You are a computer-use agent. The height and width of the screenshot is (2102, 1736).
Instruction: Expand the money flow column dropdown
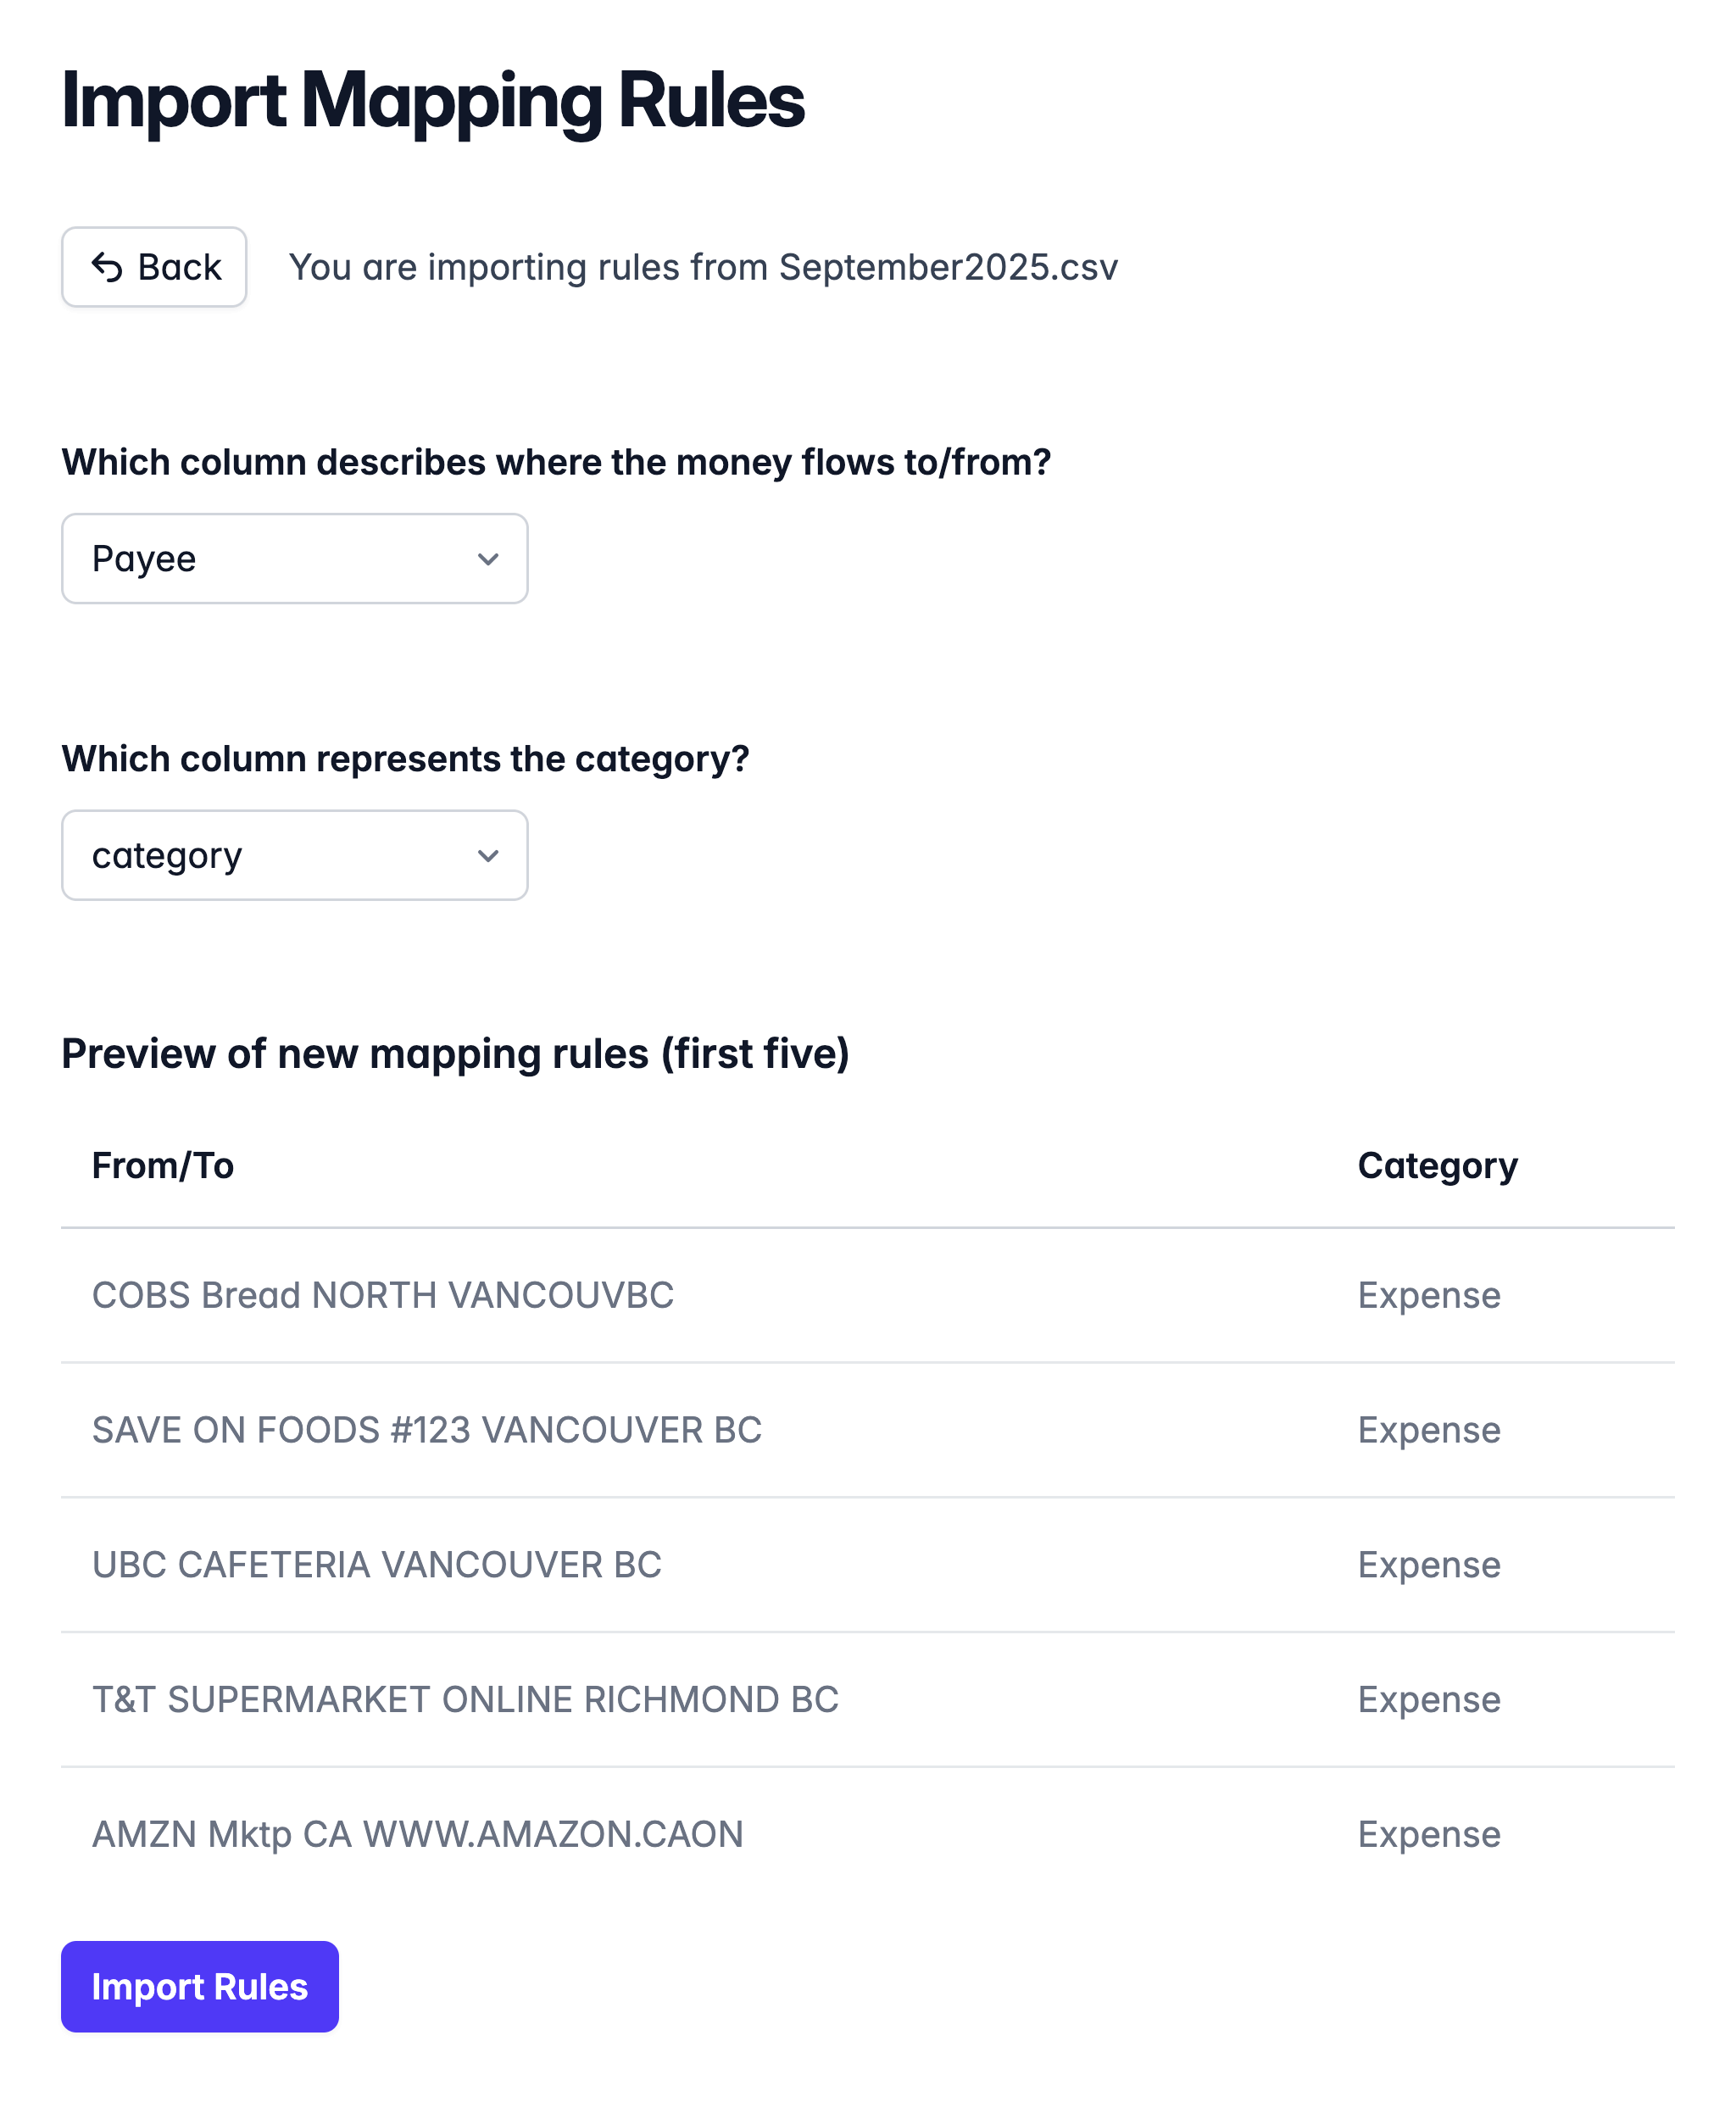click(294, 559)
